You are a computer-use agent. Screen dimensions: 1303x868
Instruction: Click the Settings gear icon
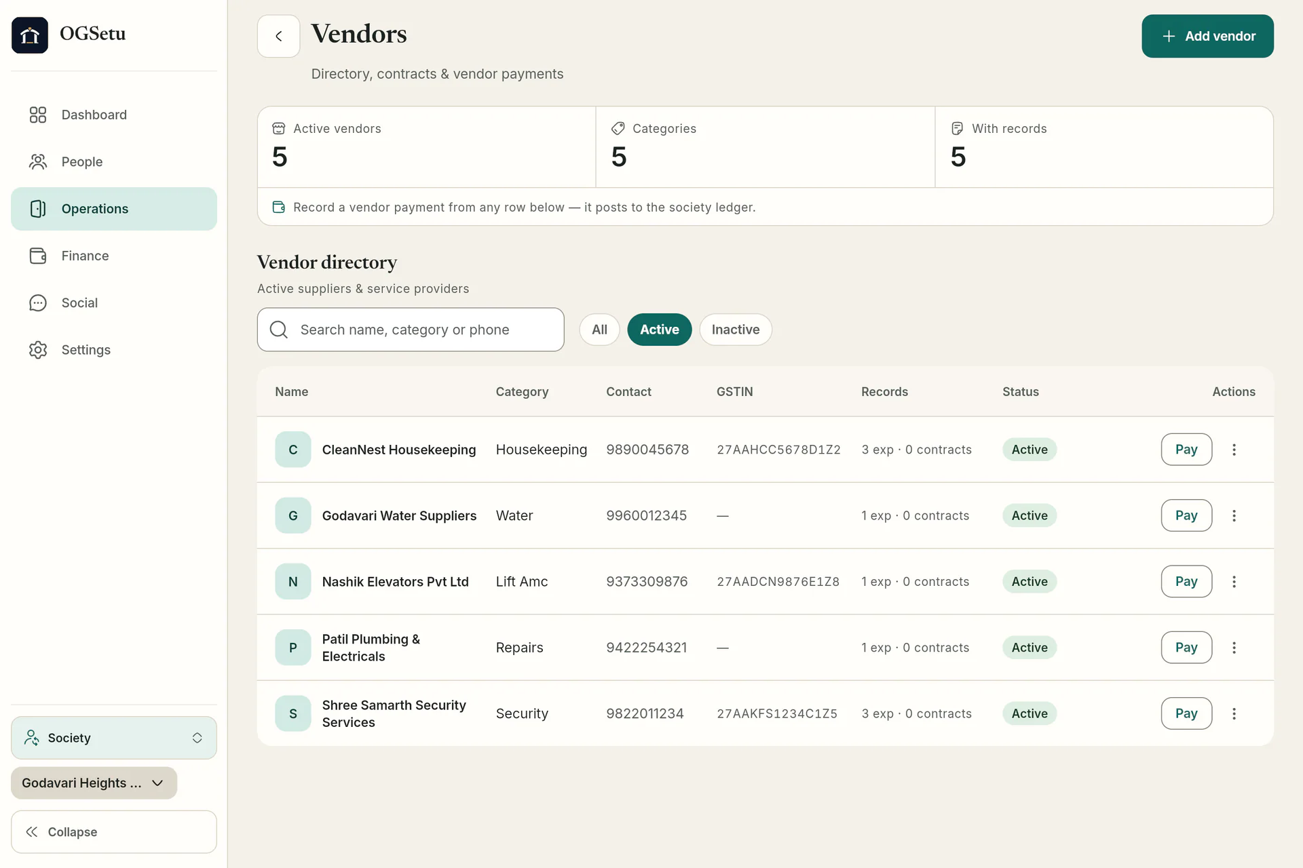[x=38, y=350]
